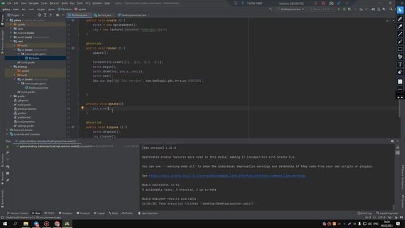Click the Make Project hammer icon
This screenshot has width=405, height=228.
click(x=270, y=9)
